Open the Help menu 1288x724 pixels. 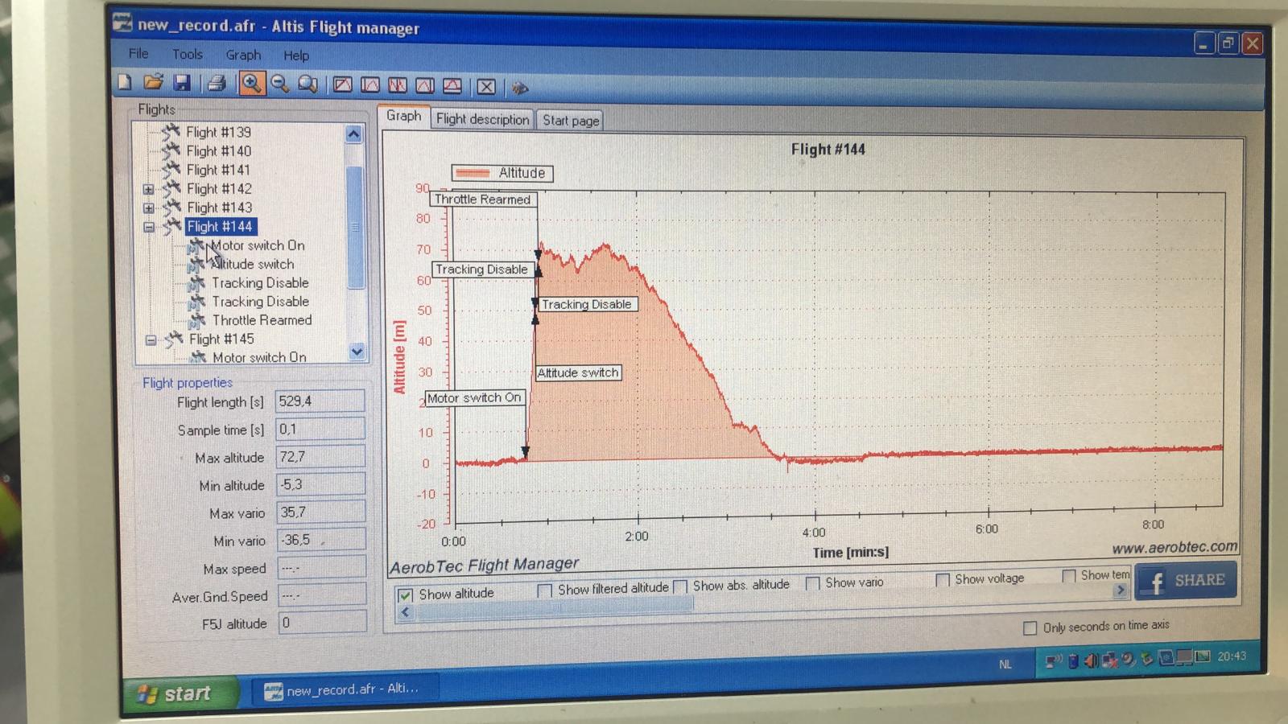[x=295, y=56]
